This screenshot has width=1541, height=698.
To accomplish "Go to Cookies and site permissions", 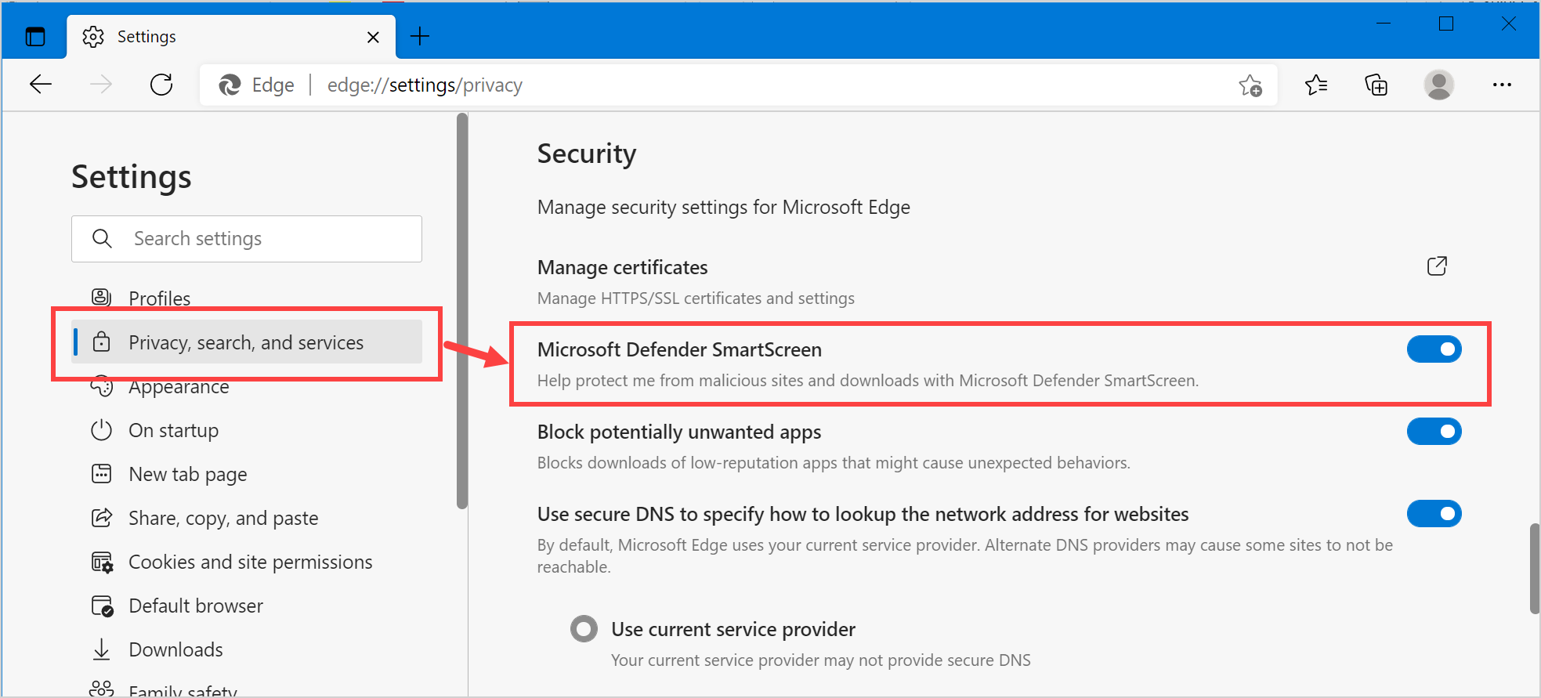I will point(250,562).
